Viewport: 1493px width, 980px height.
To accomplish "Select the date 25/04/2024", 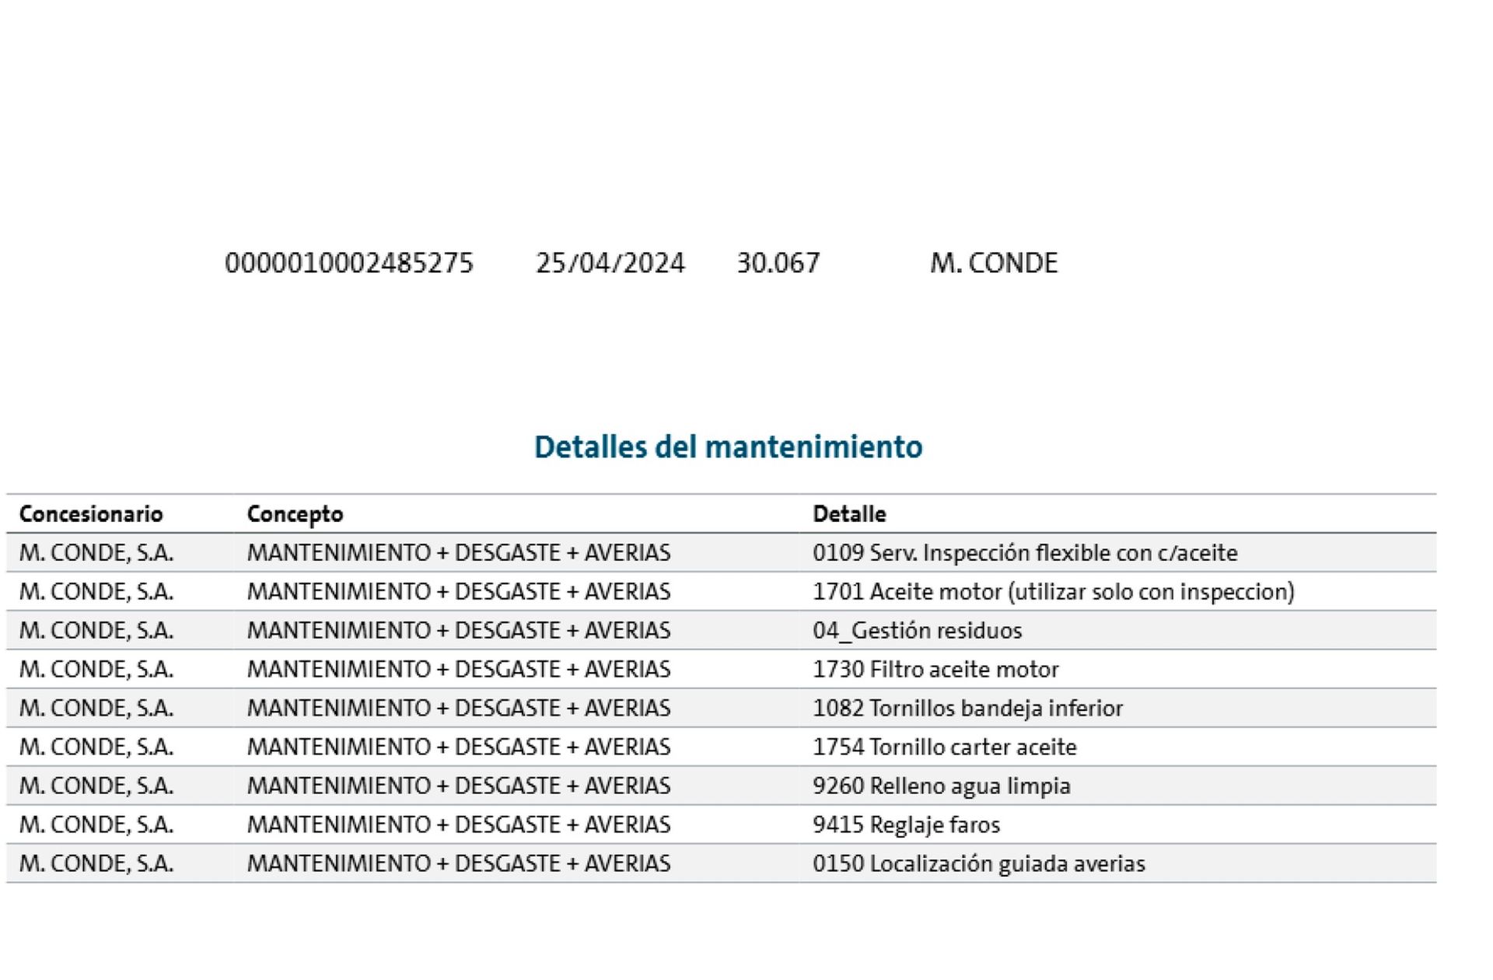I will click(x=610, y=263).
